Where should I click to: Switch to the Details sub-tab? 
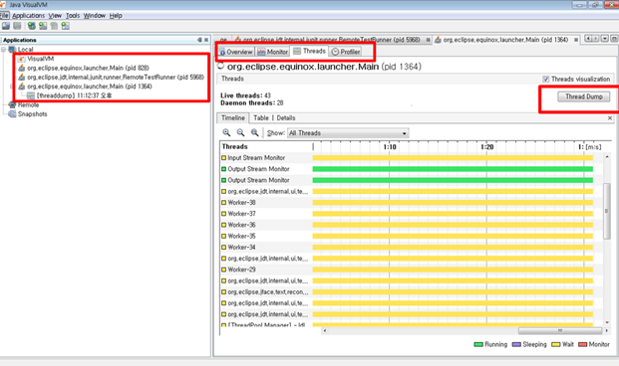(286, 117)
